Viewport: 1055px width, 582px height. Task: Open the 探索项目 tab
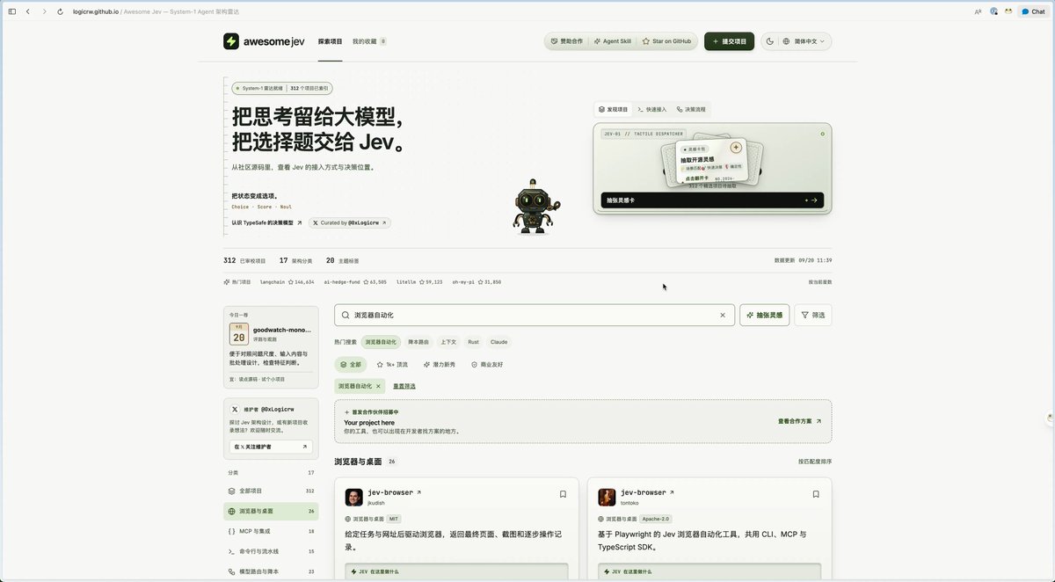click(x=331, y=41)
